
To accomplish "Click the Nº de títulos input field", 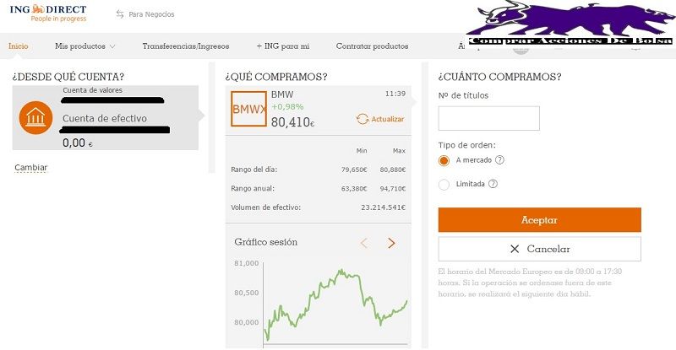I will (489, 118).
